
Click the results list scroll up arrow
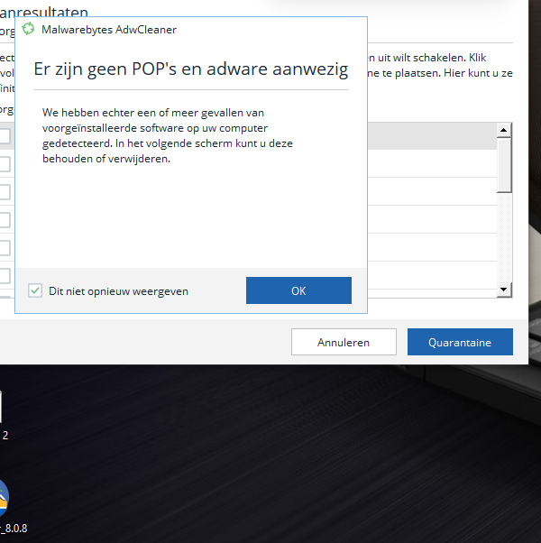tap(504, 130)
